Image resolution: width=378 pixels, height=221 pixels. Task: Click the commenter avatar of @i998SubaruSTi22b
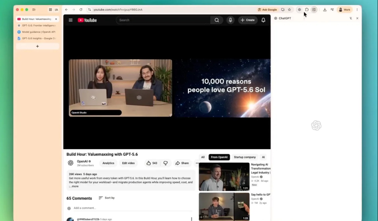70,219
